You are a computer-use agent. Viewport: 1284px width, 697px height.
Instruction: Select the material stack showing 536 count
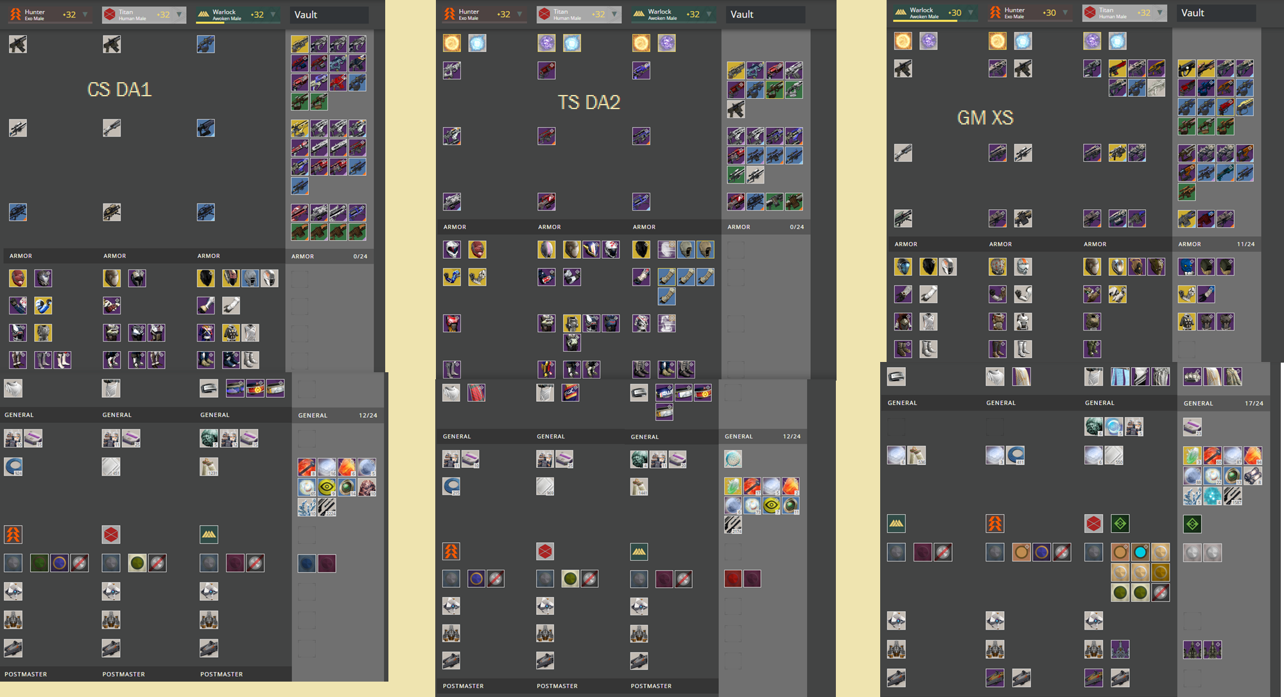[x=917, y=455]
